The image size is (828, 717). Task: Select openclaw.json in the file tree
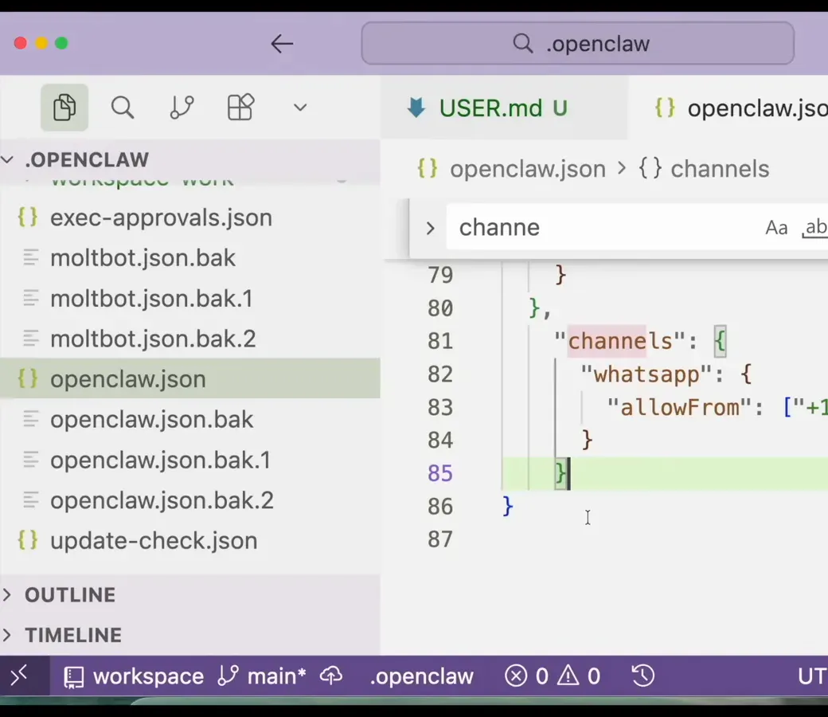[190, 379]
